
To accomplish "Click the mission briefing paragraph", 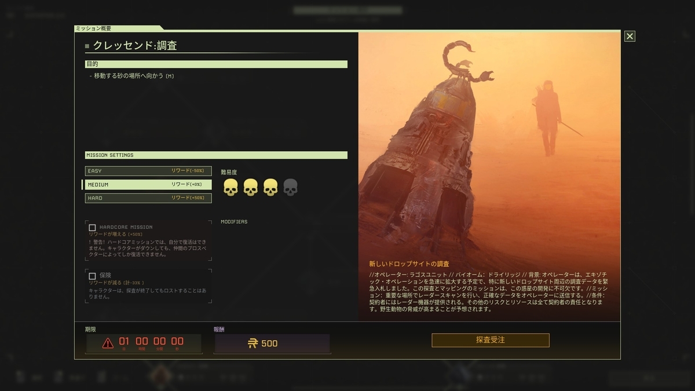I will pyautogui.click(x=488, y=291).
